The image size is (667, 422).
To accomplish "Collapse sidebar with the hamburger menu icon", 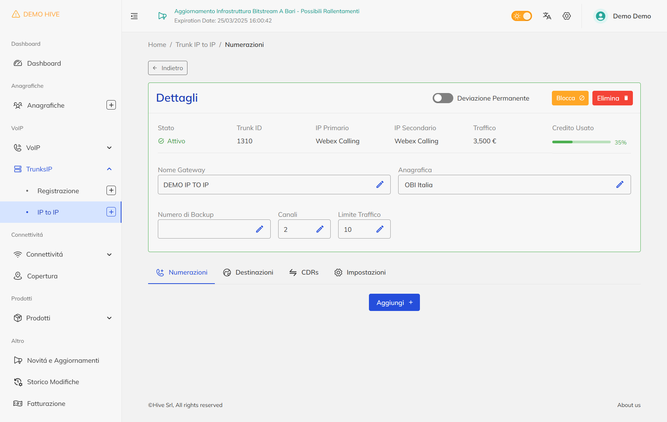I will click(x=134, y=16).
